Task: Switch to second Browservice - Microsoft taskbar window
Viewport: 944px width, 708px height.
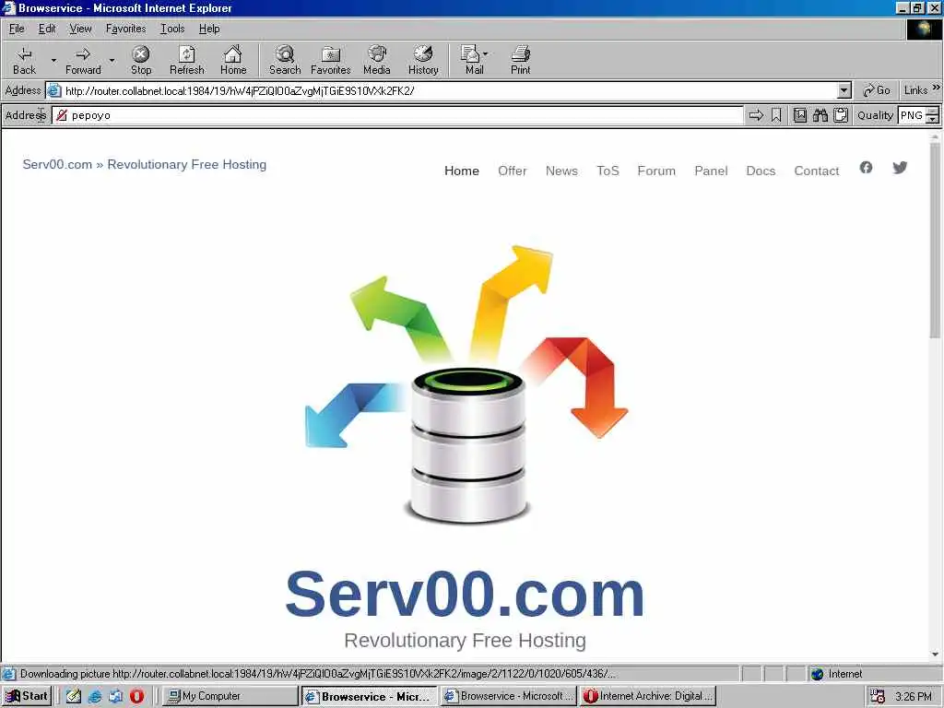Action: [508, 696]
